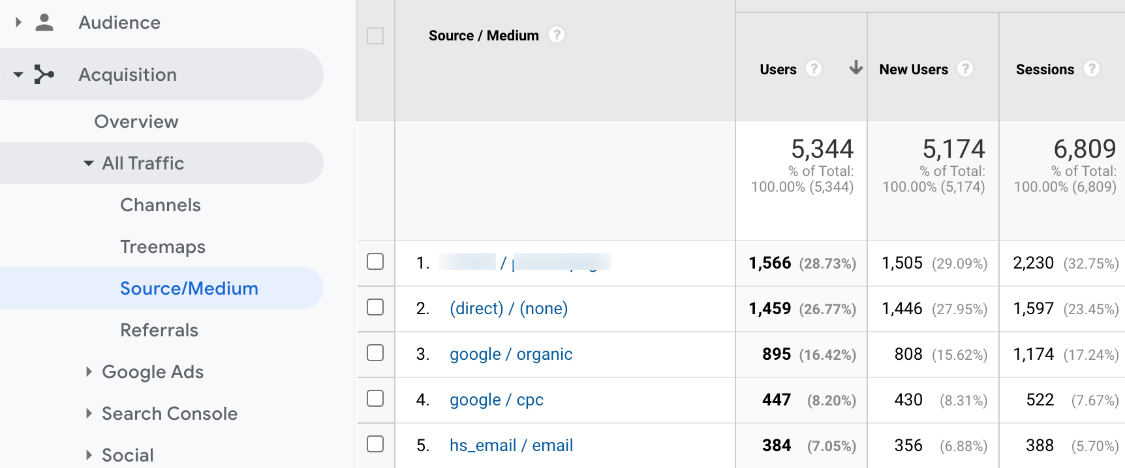Image resolution: width=1125 pixels, height=468 pixels.
Task: Click help icon beside Sessions header
Action: coord(1091,68)
